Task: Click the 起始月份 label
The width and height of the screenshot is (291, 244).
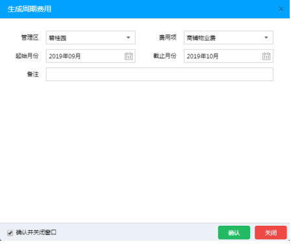Action: (27, 56)
